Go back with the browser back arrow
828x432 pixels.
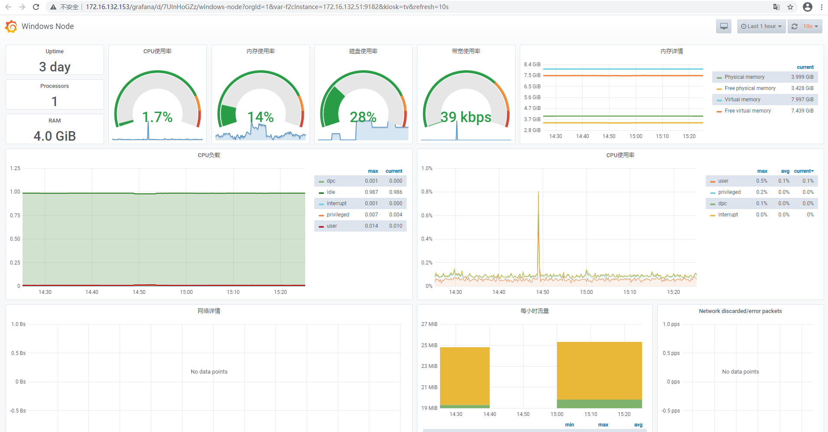(8, 7)
